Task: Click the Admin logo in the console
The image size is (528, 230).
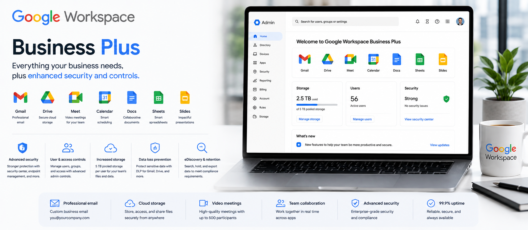Action: click(x=264, y=23)
